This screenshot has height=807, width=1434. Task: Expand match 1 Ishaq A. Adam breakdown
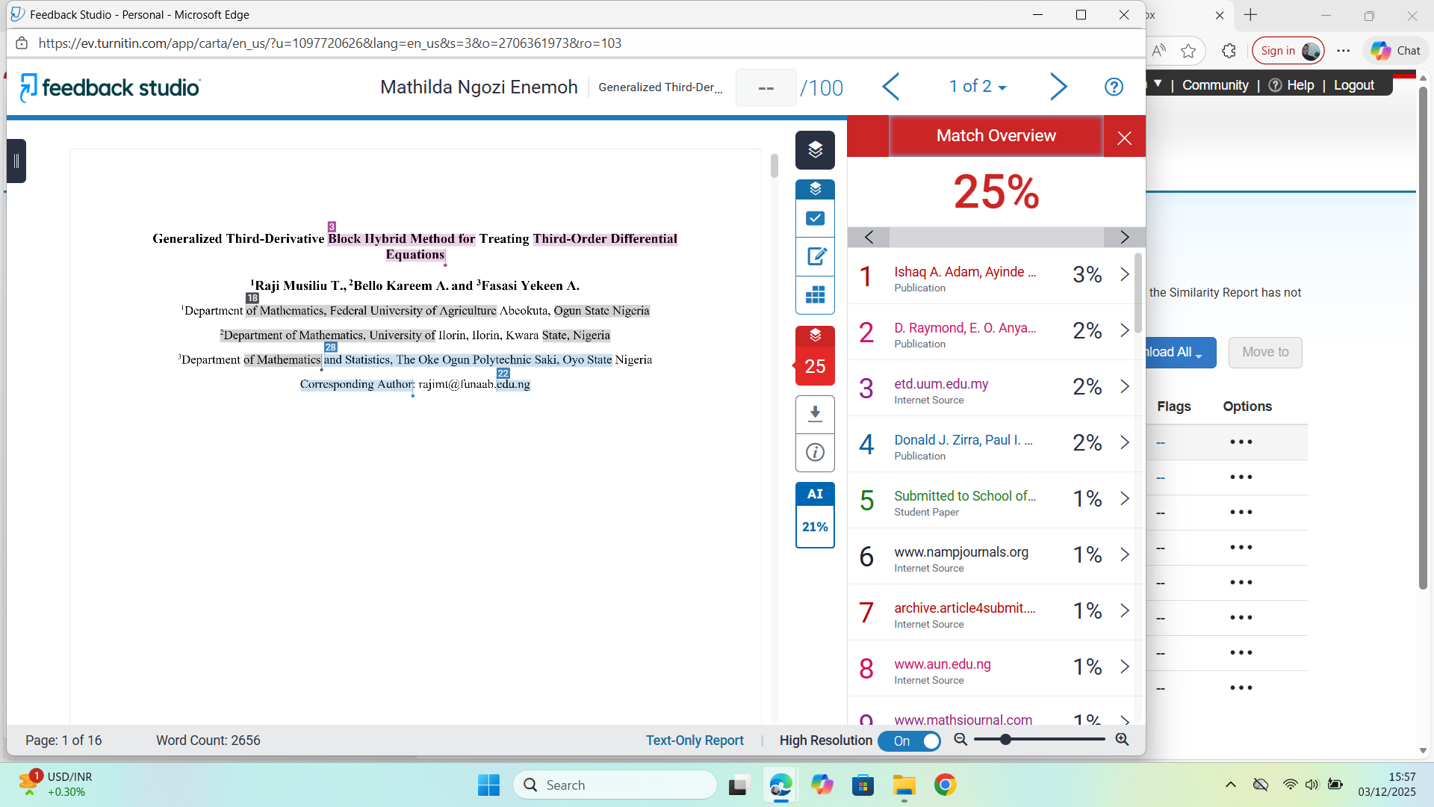[x=1124, y=275]
